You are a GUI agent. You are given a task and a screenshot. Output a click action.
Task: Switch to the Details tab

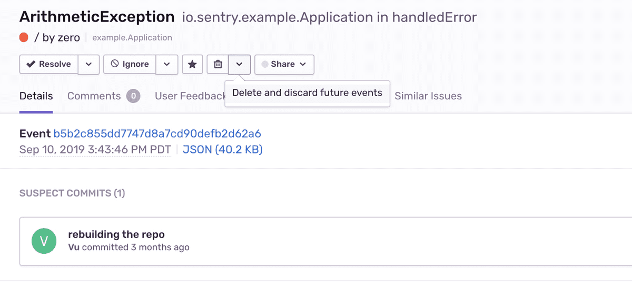click(x=36, y=96)
